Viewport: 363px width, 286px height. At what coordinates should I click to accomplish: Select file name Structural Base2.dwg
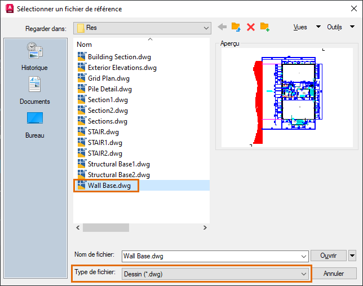[x=119, y=174]
